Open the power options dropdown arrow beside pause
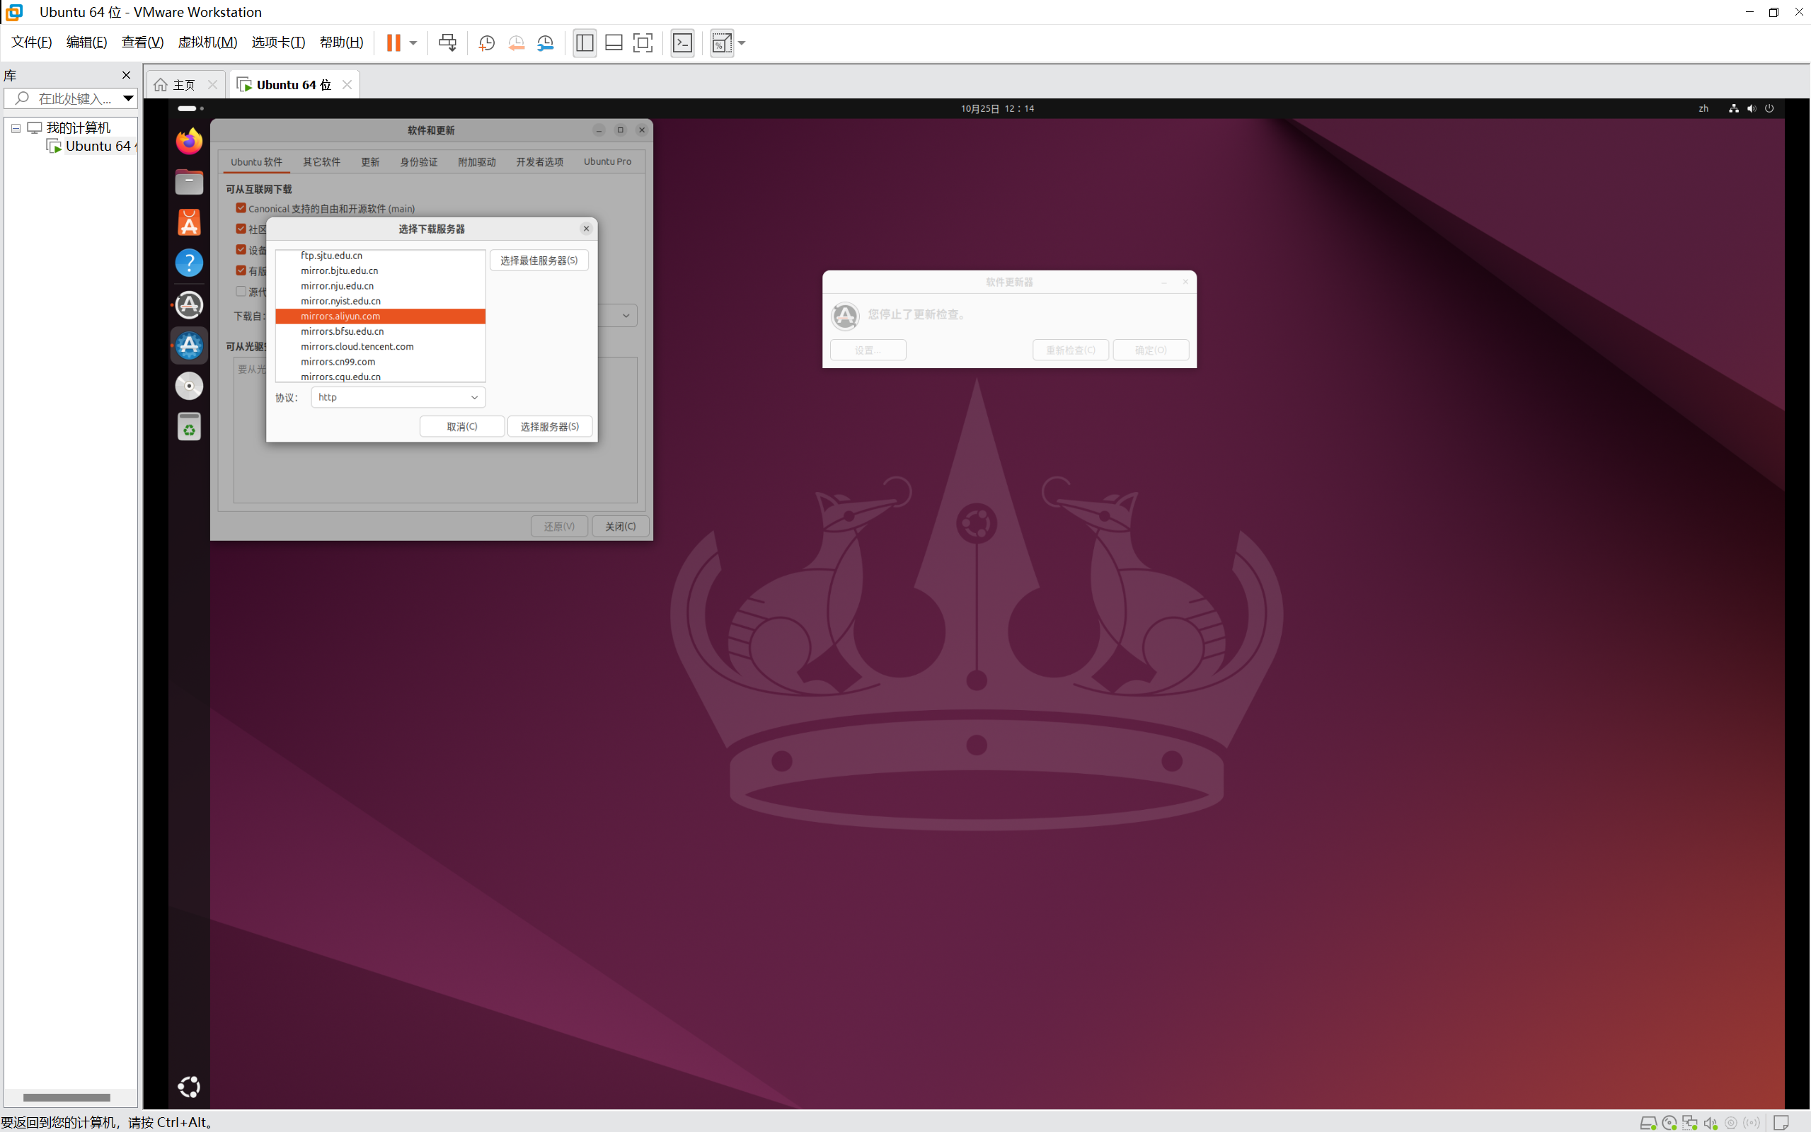Viewport: 1811px width, 1132px height. (x=413, y=42)
